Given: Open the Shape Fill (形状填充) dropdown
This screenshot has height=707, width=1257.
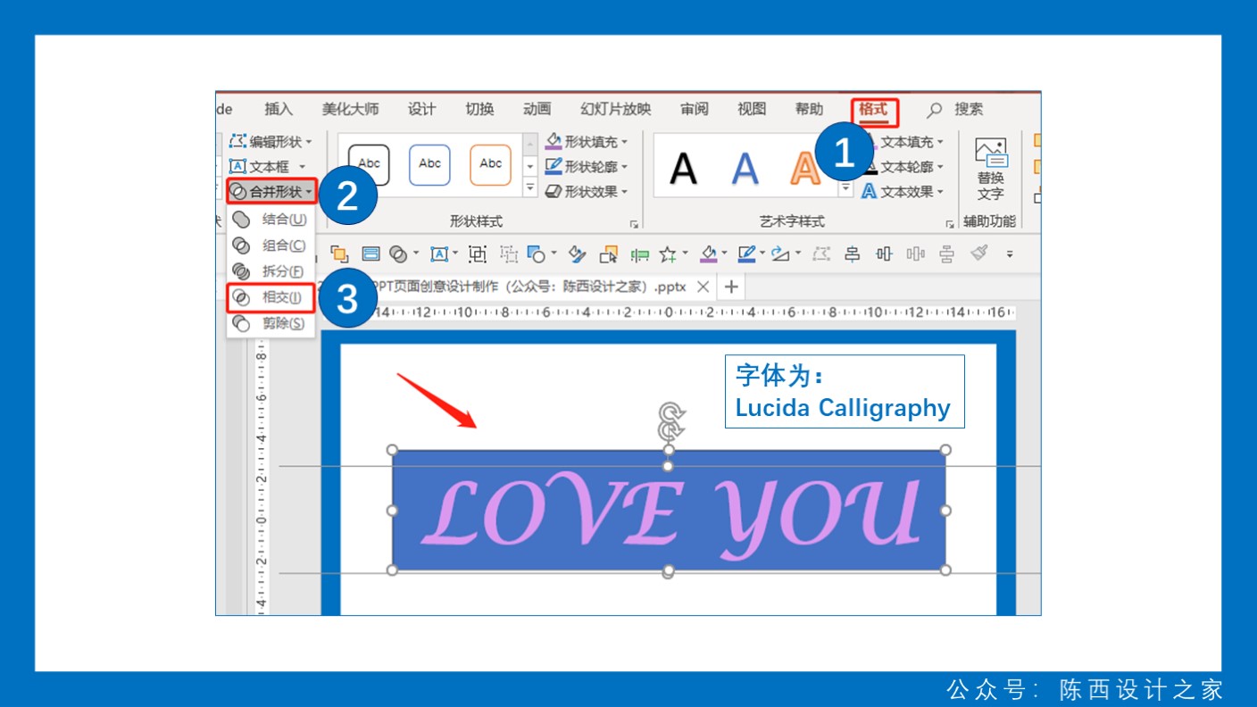Looking at the screenshot, I should (587, 142).
